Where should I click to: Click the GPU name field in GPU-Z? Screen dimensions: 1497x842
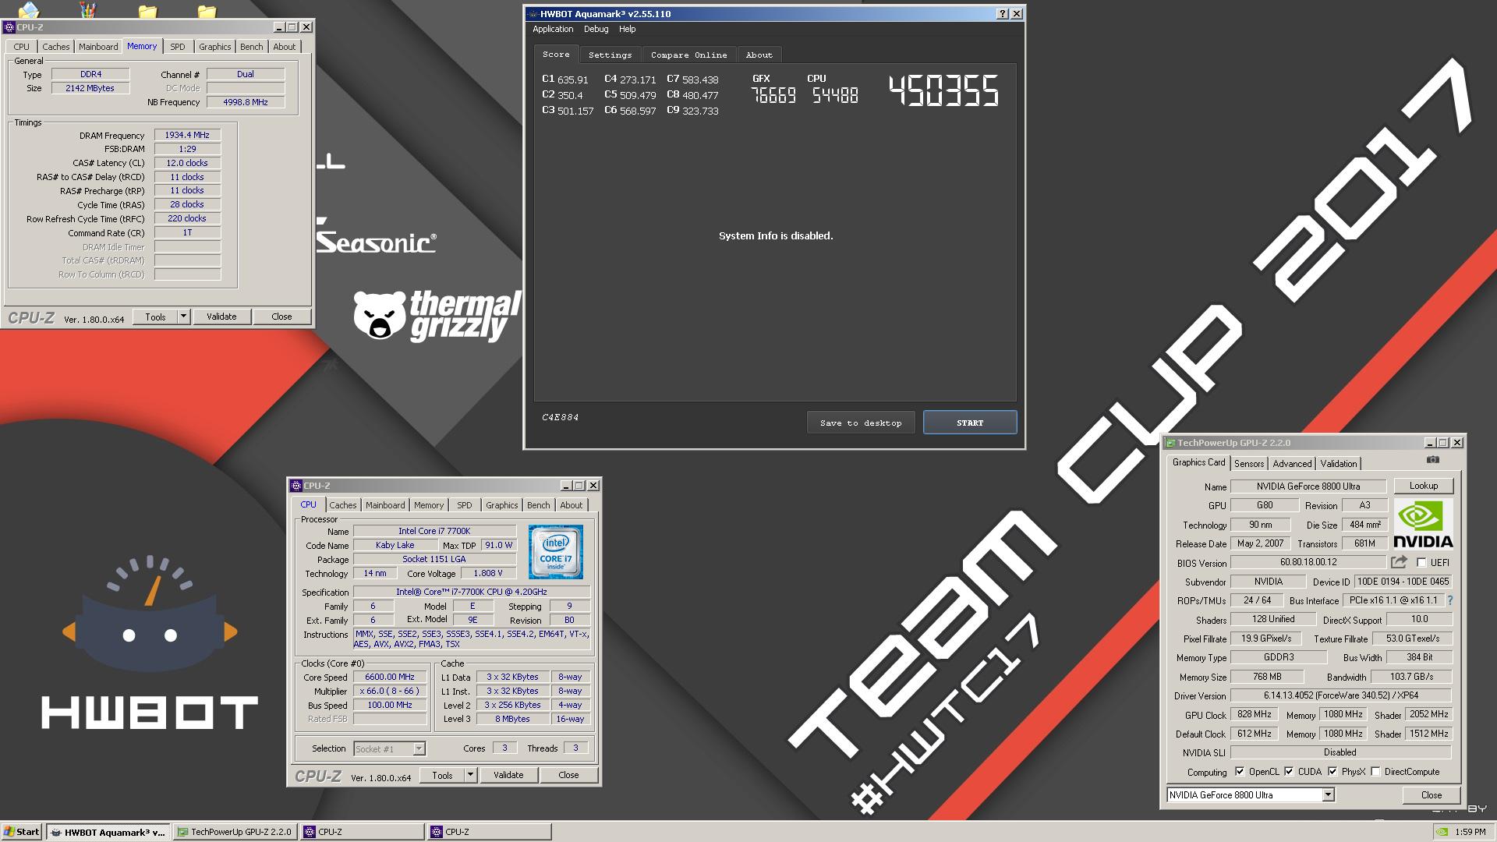pos(1308,486)
